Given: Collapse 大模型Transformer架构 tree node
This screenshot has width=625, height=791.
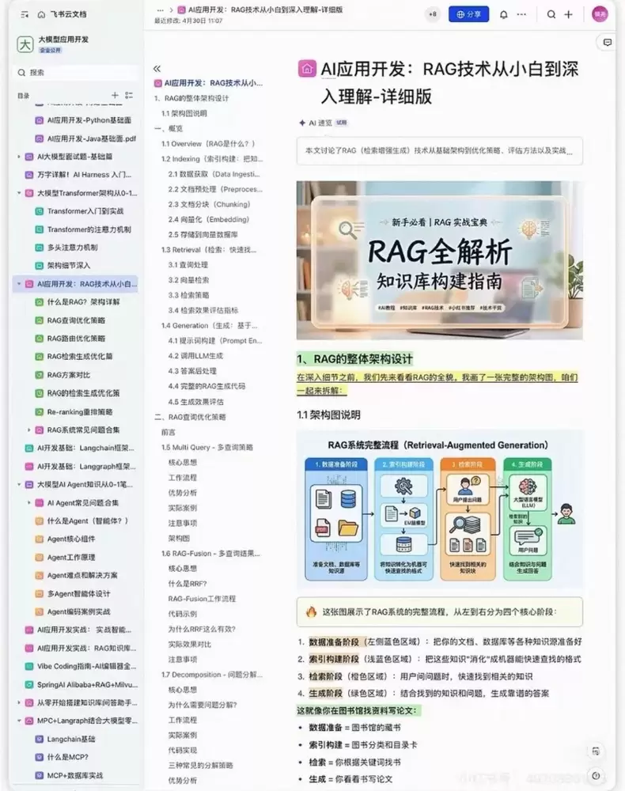Looking at the screenshot, I should click(19, 193).
